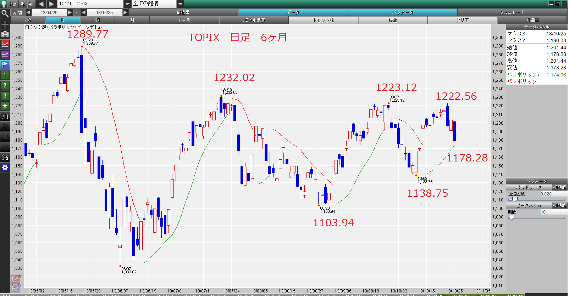Select the green preset 1 button
The height and width of the screenshot is (296, 569).
tap(5, 75)
